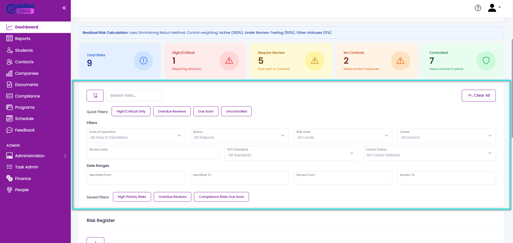
Task: Apply the Compliance Risks Due Soon saved filter
Action: 221,197
